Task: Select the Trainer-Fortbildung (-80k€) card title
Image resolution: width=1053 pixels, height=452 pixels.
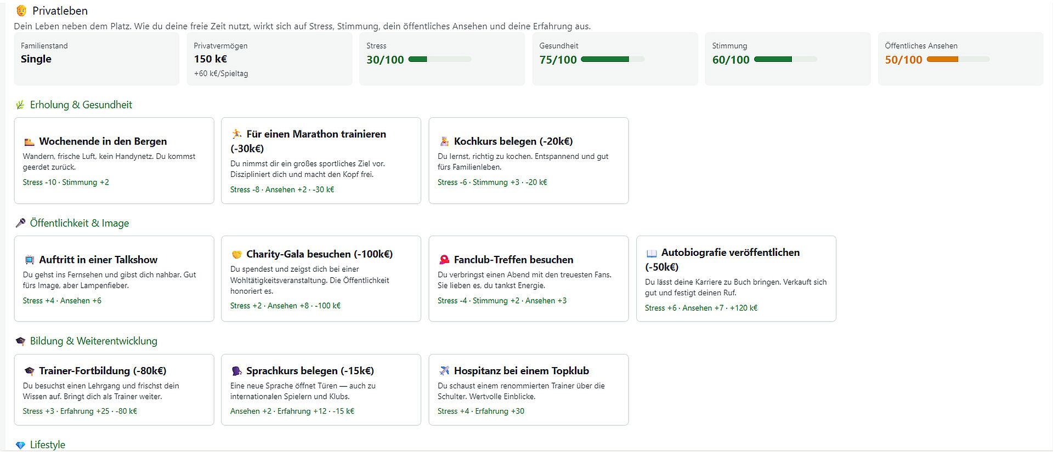Action: (103, 371)
